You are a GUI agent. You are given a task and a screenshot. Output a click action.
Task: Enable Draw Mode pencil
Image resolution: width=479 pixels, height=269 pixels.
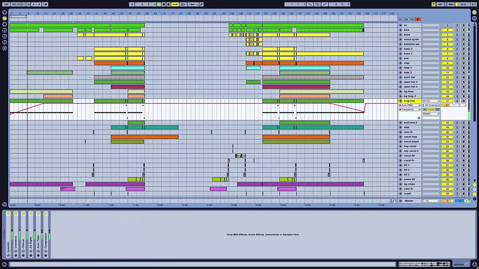coord(201,4)
